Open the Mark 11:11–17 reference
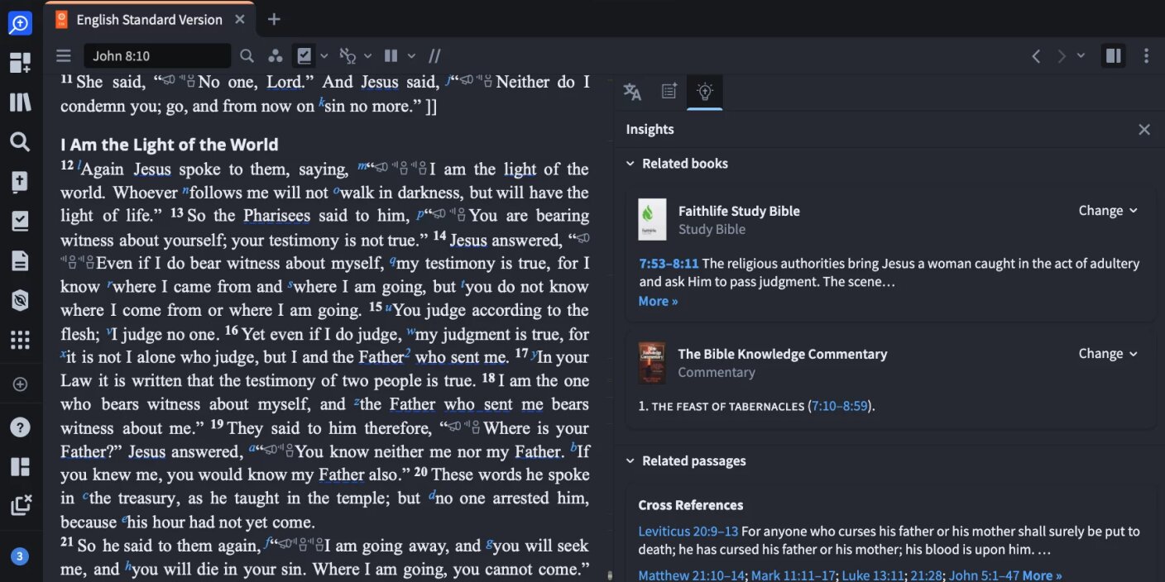 click(793, 576)
